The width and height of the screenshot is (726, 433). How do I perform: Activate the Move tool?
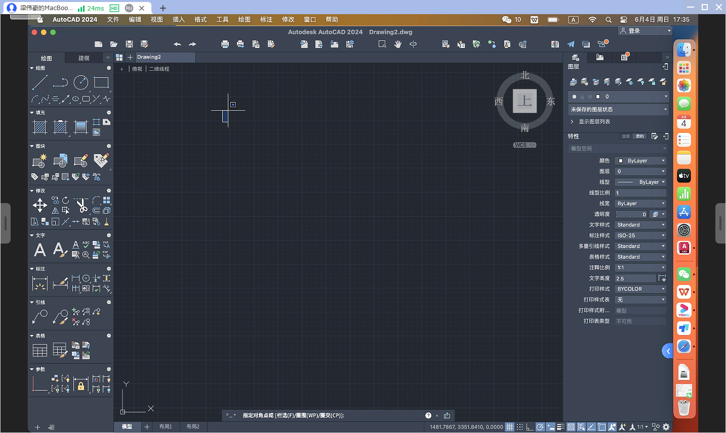39,205
